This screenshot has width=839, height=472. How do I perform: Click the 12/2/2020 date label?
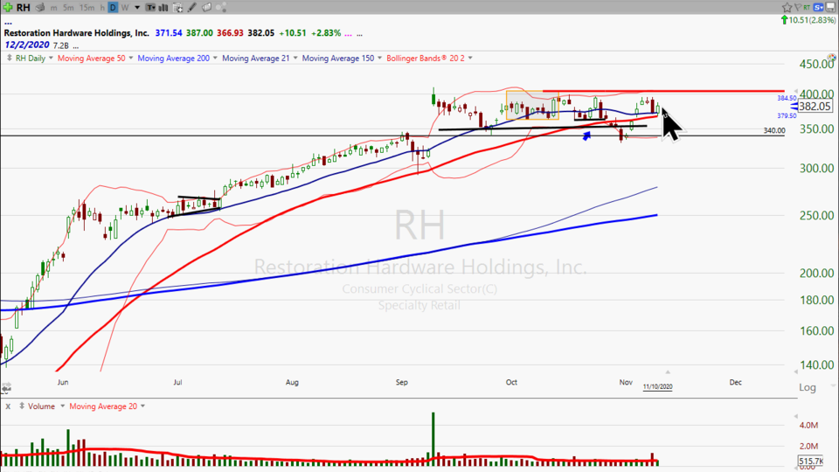coord(27,45)
